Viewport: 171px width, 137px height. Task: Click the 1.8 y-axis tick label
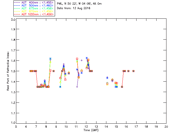pyautogui.click(x=13, y=40)
